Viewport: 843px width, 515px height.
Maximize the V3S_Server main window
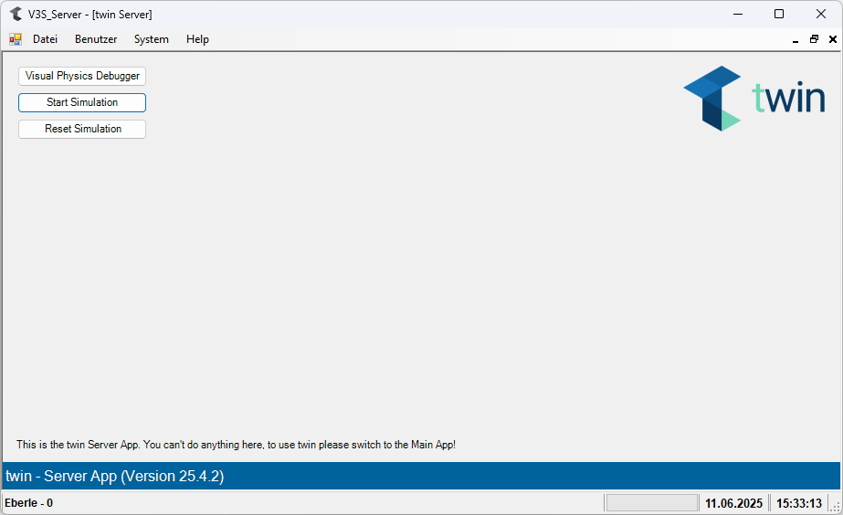pyautogui.click(x=779, y=14)
